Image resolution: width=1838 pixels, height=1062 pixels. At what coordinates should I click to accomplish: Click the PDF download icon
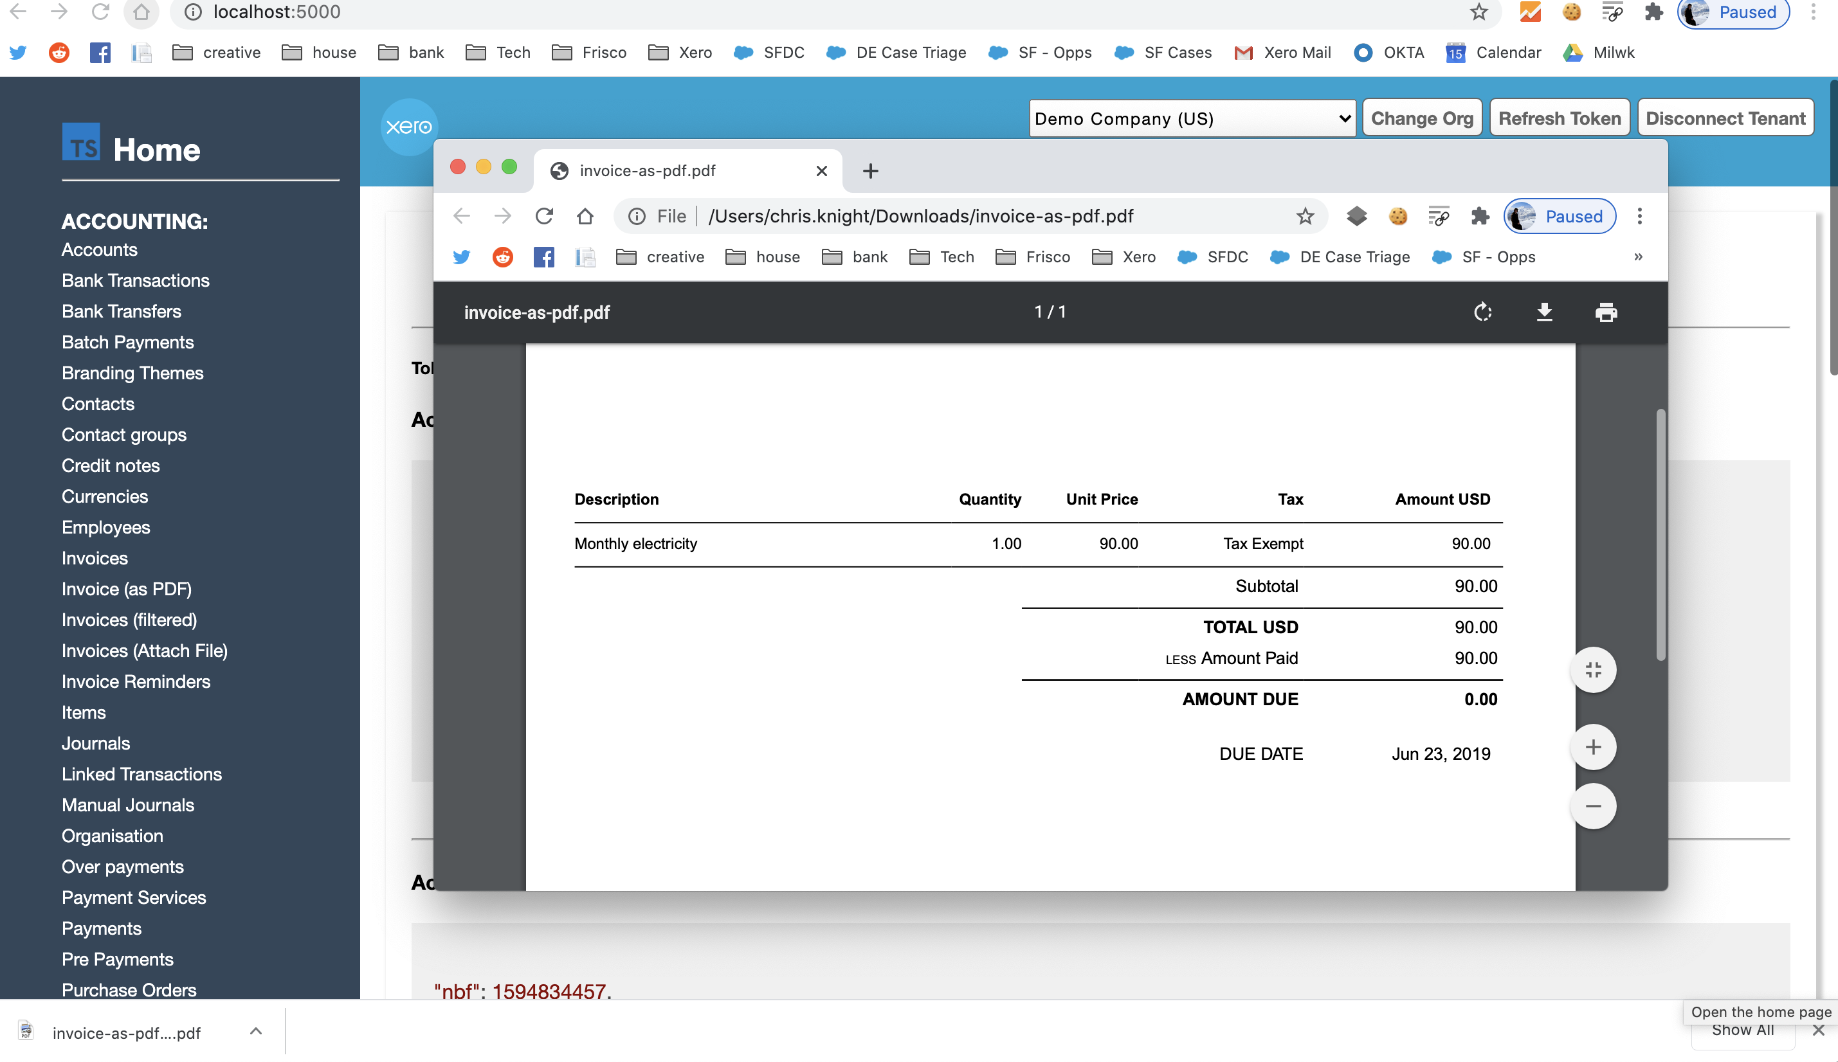[x=1544, y=312]
